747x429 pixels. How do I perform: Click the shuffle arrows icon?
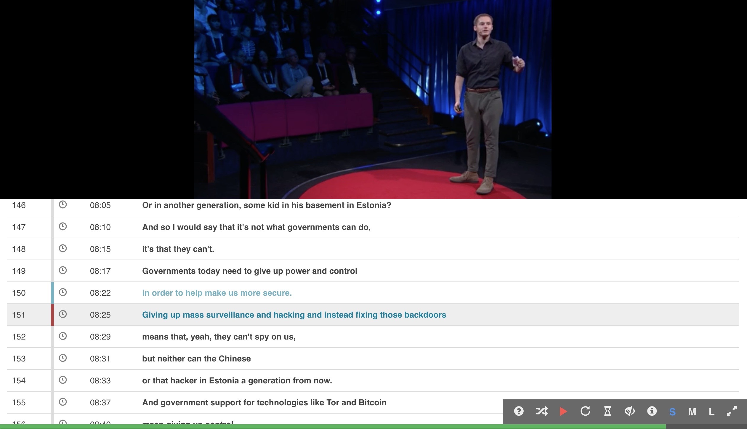(x=541, y=411)
